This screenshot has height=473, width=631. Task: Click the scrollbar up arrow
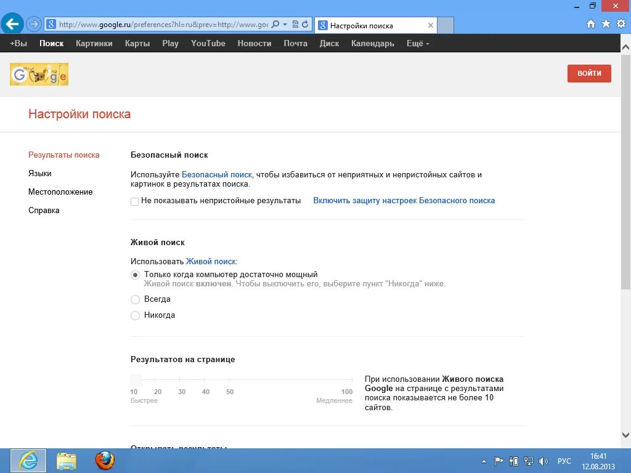(x=626, y=47)
